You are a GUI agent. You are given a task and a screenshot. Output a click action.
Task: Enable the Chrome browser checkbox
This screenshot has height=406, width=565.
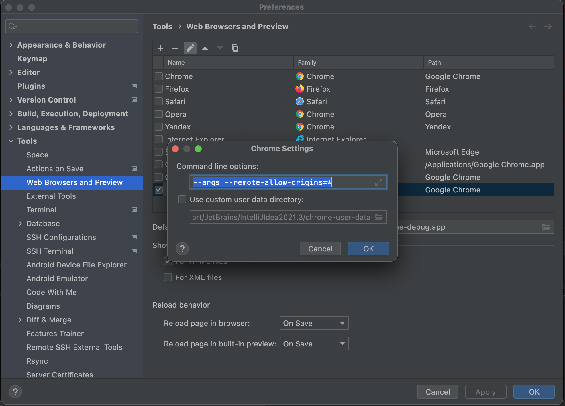pyautogui.click(x=159, y=76)
